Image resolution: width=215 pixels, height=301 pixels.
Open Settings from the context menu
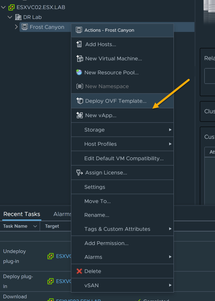(x=122, y=187)
